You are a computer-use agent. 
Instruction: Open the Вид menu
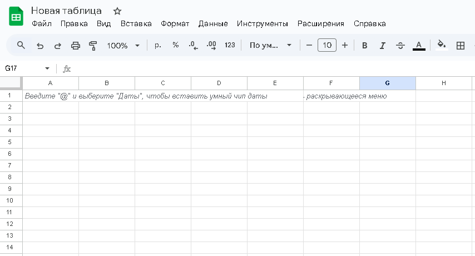click(x=103, y=23)
